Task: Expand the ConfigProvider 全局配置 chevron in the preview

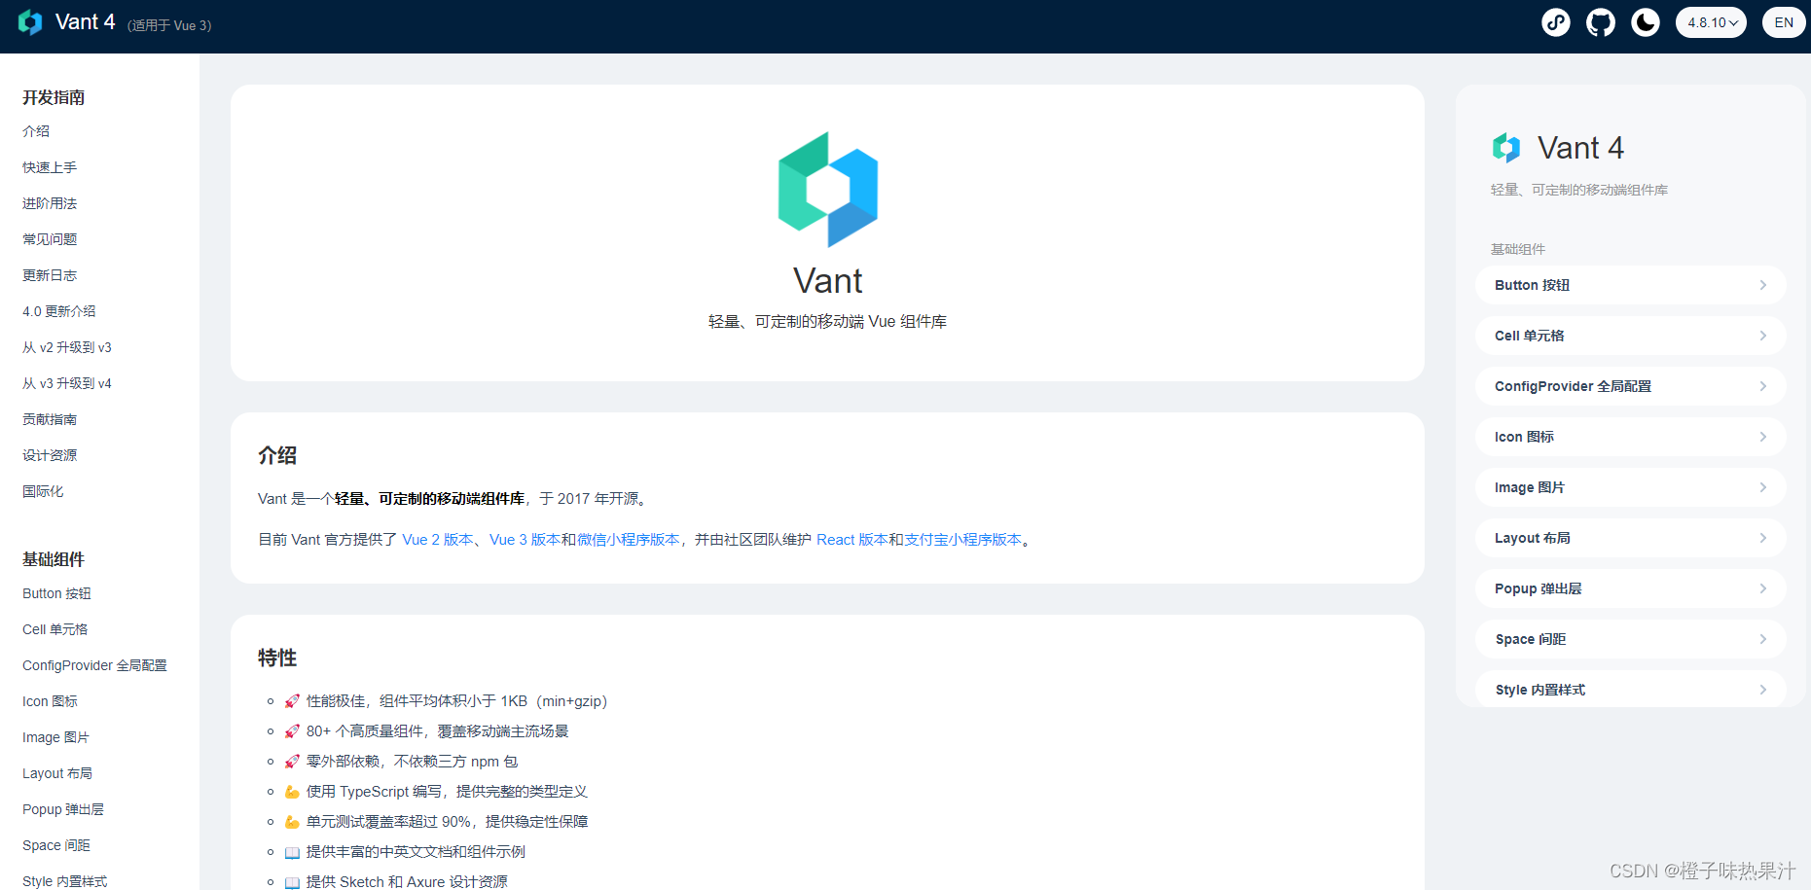Action: click(1762, 386)
